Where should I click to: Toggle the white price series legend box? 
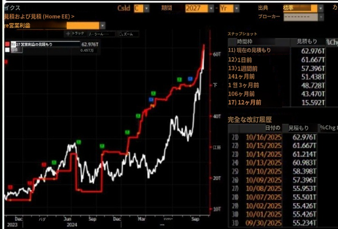tap(7, 50)
